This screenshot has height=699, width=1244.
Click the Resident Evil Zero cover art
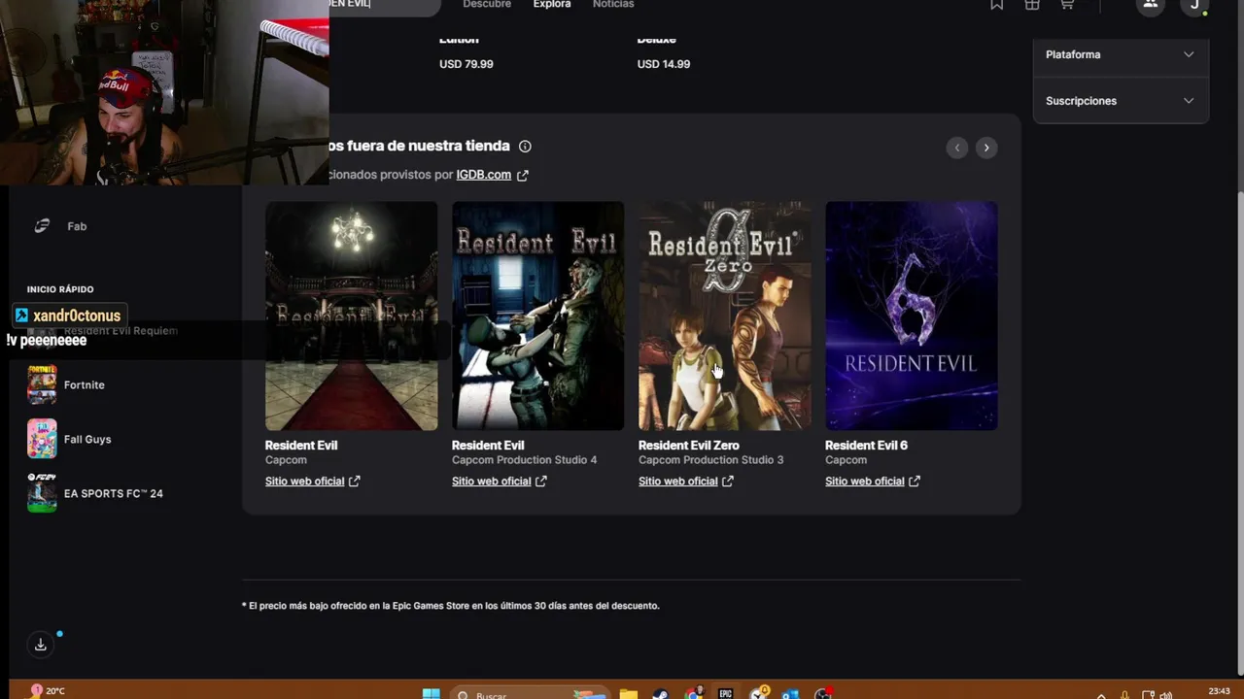pos(724,316)
